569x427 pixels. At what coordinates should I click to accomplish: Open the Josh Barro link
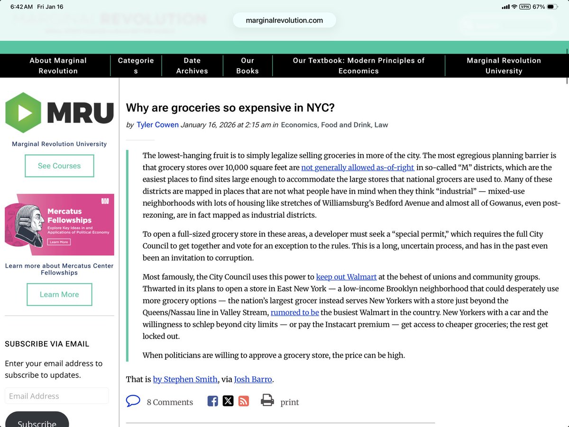point(253,380)
